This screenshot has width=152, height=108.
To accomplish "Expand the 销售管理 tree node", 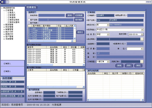I will pyautogui.click(x=4, y=29).
